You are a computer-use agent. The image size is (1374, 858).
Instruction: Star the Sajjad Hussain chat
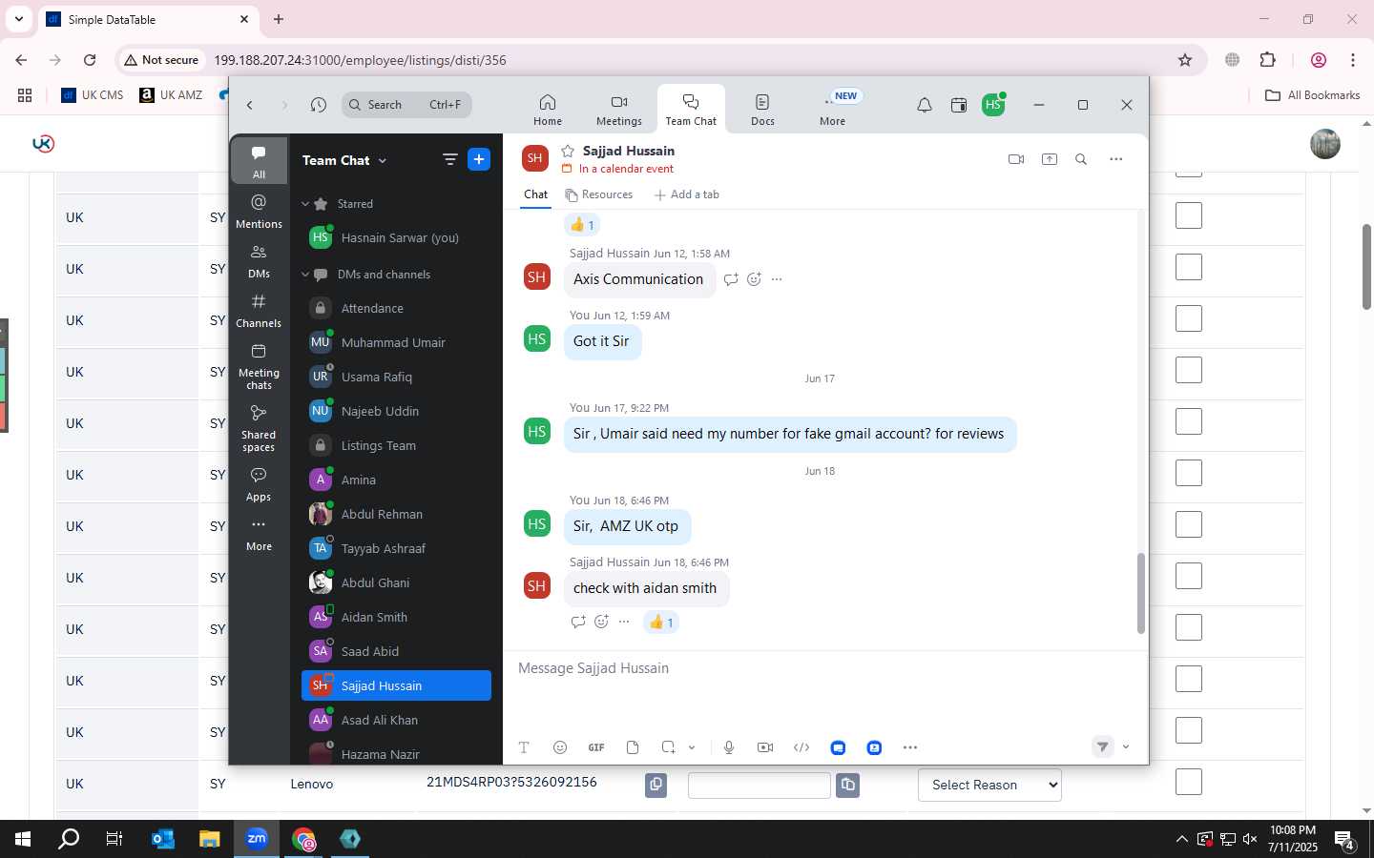coord(568,151)
